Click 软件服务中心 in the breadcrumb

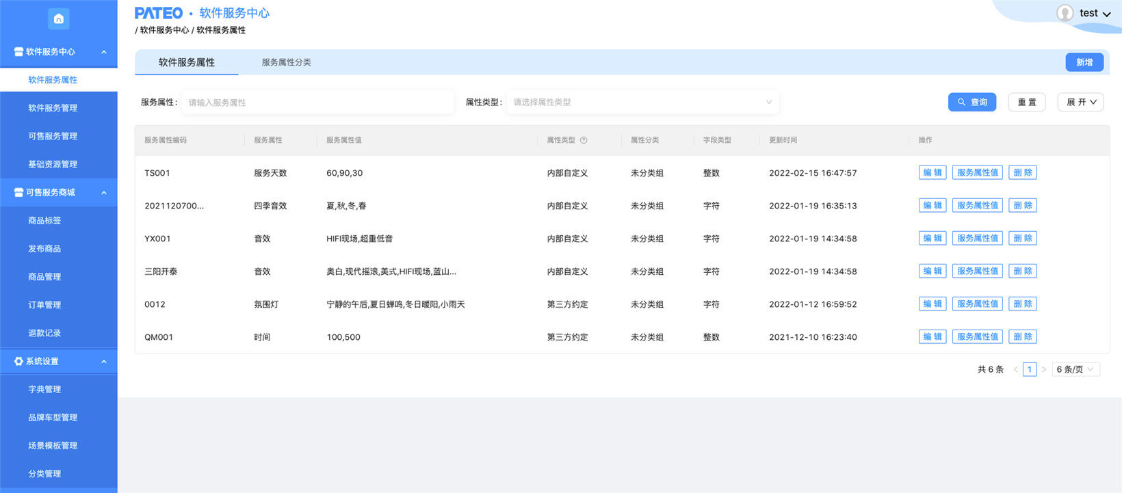[x=164, y=30]
